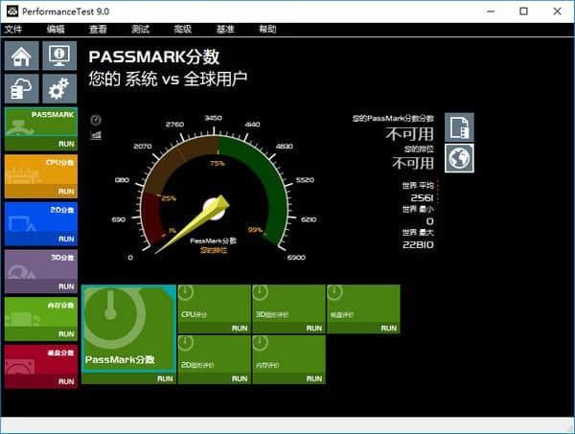The height and width of the screenshot is (434, 575).
Task: Open the gear settings icon
Action: [59, 89]
